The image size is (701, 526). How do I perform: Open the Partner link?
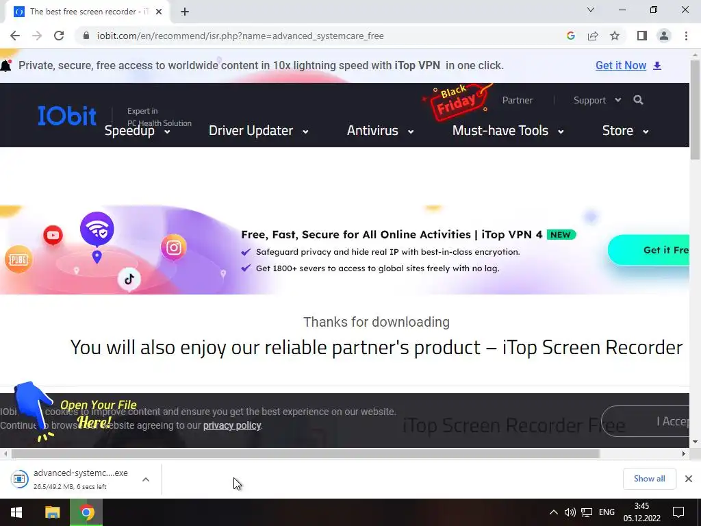(x=518, y=100)
